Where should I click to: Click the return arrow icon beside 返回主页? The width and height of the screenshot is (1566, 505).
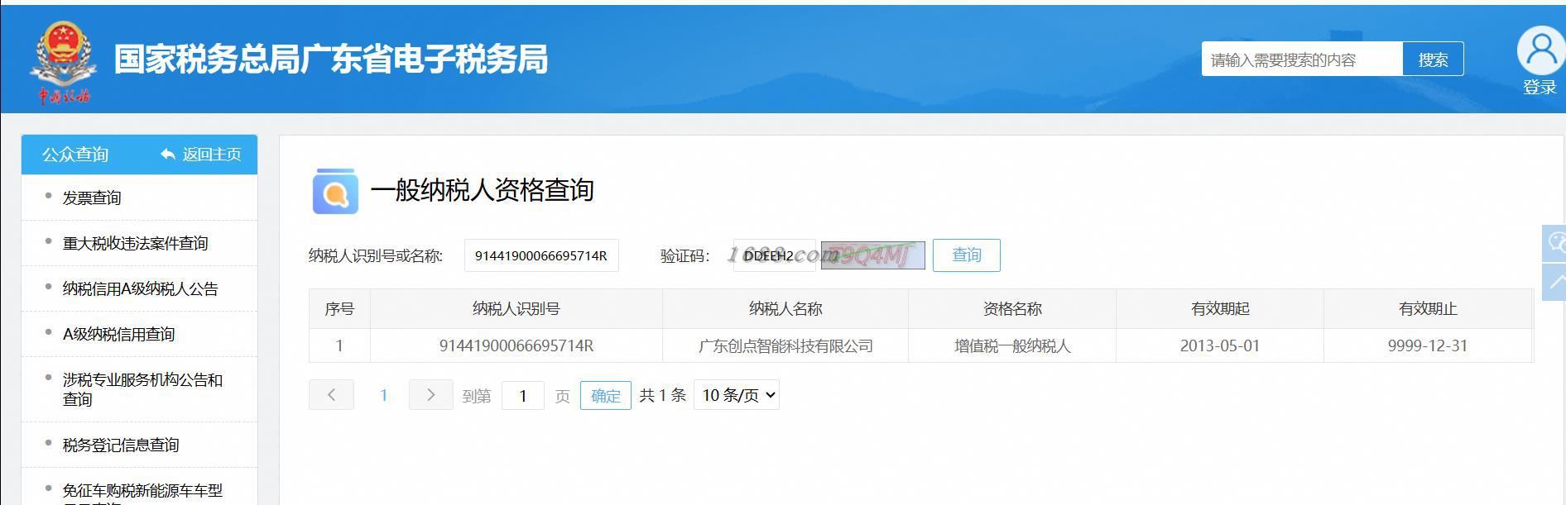pos(168,155)
